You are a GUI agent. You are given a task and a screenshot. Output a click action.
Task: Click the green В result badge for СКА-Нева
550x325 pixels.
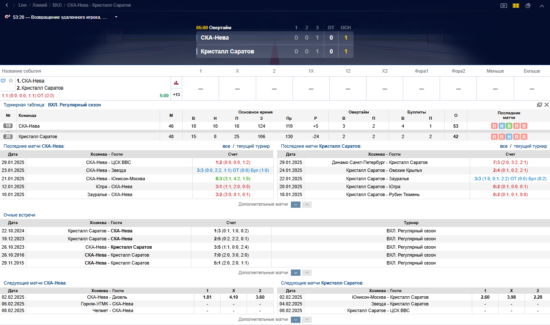click(509, 126)
